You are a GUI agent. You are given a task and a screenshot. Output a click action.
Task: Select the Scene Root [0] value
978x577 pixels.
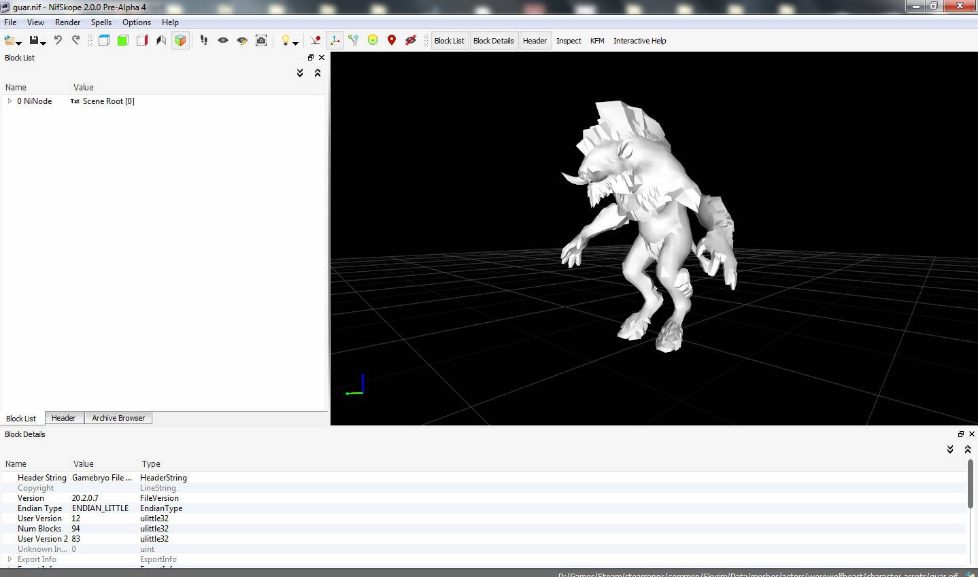pos(109,101)
